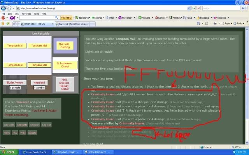The height and width of the screenshot is (155, 249).
Task: Click the IE back navigation arrow
Action: pos(4,8)
